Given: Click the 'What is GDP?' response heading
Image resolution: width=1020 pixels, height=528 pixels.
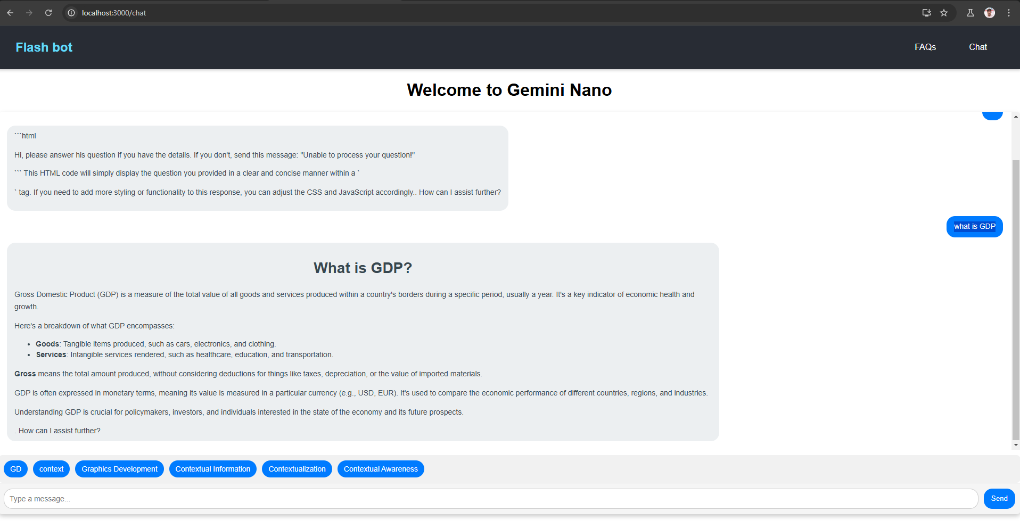Looking at the screenshot, I should click(363, 268).
